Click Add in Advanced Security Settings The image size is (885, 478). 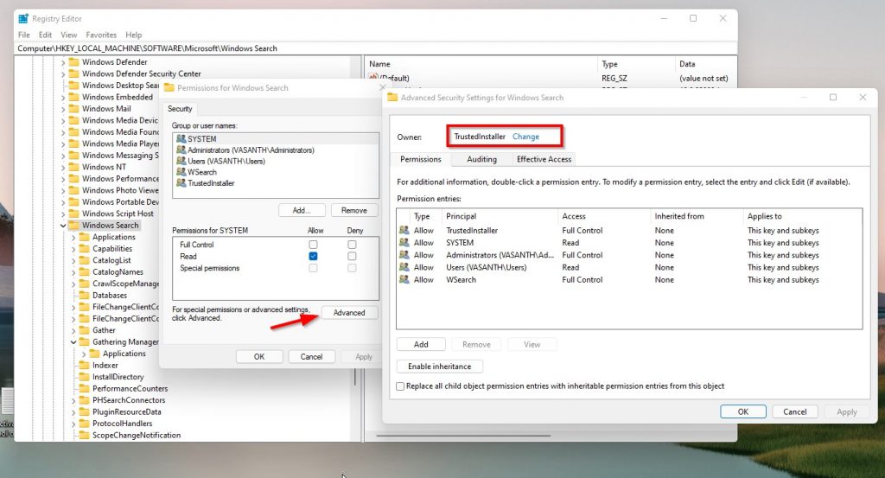(x=421, y=344)
